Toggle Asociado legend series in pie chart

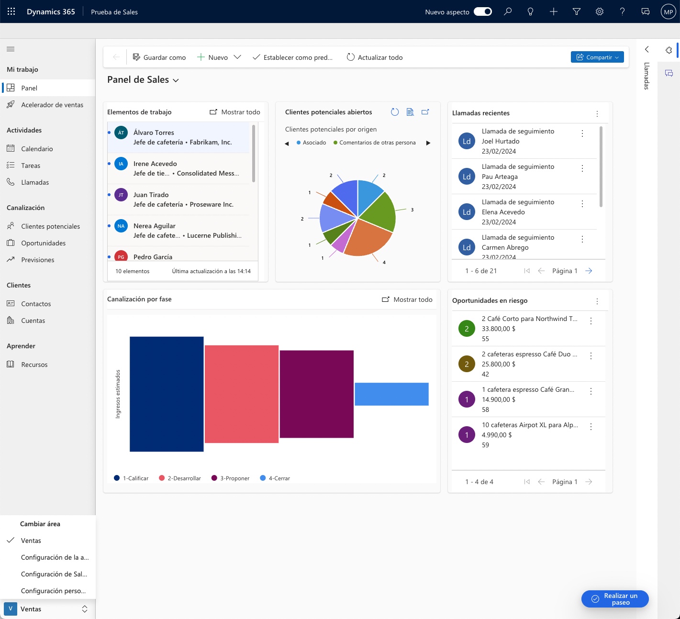coord(312,143)
